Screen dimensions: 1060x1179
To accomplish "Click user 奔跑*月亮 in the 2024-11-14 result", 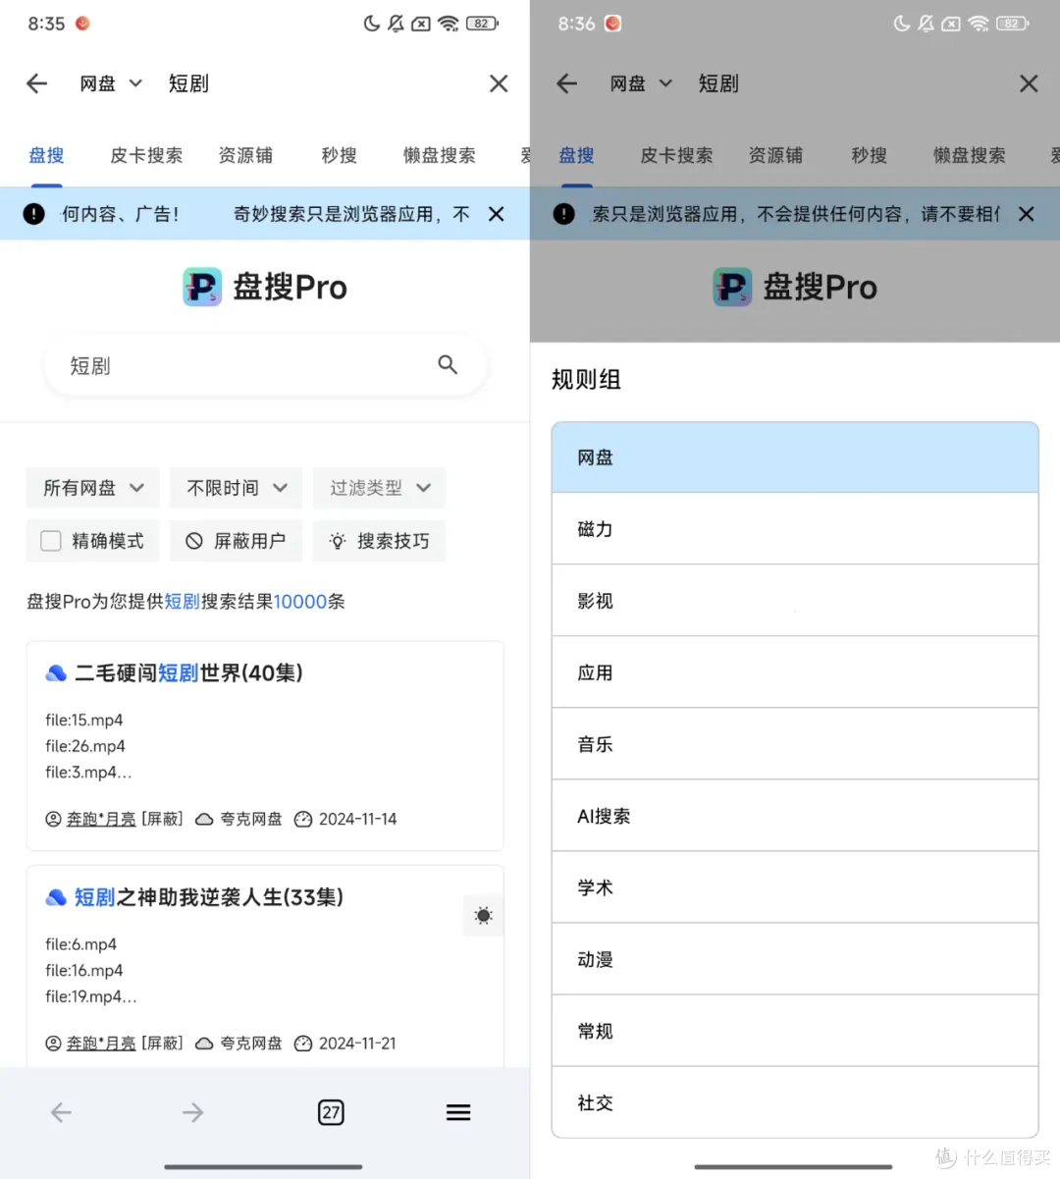I will (101, 819).
